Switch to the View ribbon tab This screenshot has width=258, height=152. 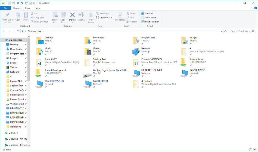tap(38, 8)
